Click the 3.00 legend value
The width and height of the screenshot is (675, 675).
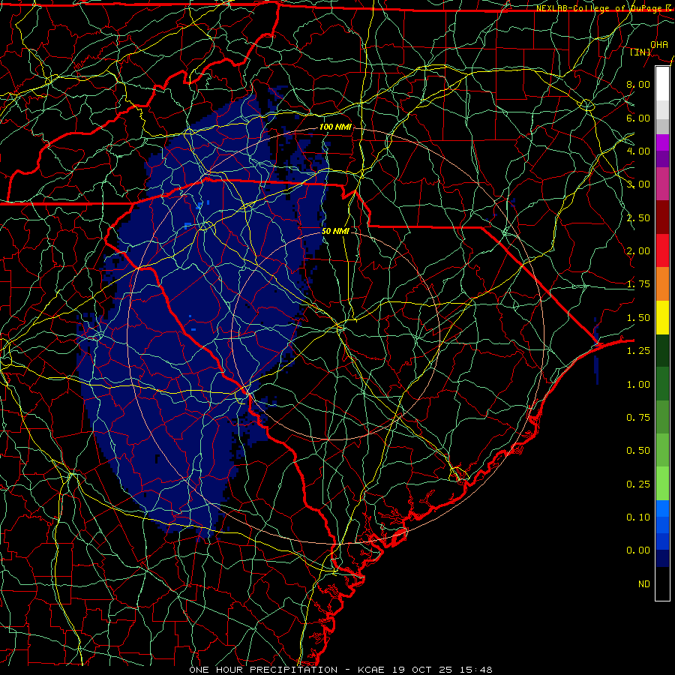(638, 184)
